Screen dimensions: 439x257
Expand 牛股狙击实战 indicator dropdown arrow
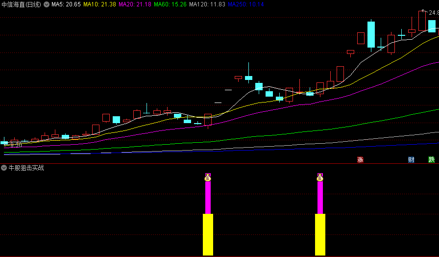pyautogui.click(x=4, y=168)
